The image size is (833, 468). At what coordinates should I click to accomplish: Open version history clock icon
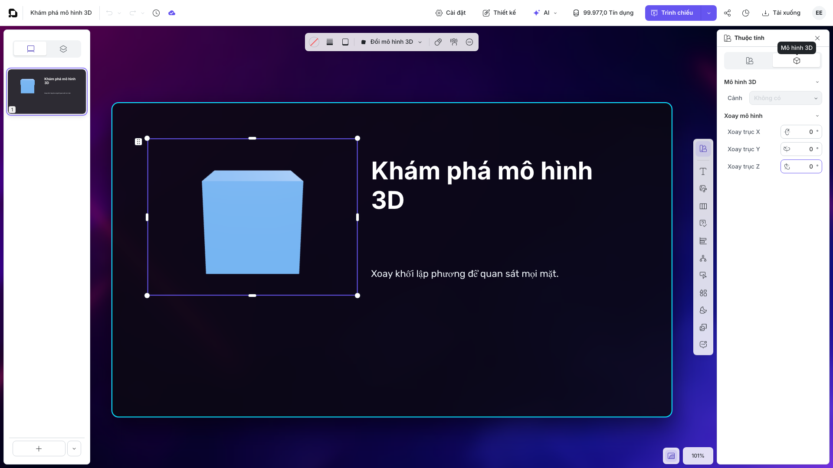(x=156, y=13)
